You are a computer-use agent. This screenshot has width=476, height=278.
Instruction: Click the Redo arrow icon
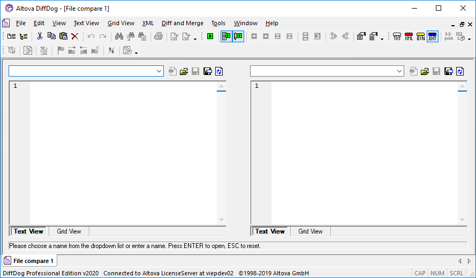pos(103,36)
